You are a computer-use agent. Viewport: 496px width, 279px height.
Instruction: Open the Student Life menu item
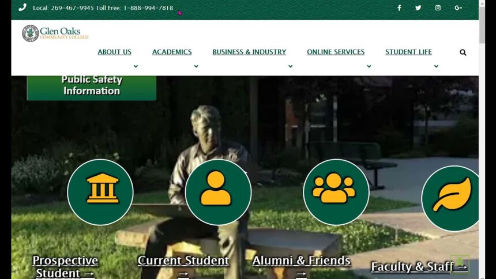[408, 52]
